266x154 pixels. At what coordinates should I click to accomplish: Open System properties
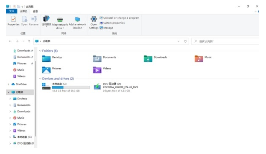112,23
